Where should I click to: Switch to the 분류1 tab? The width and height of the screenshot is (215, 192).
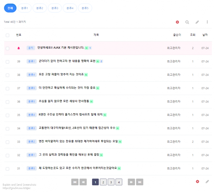tap(25, 8)
